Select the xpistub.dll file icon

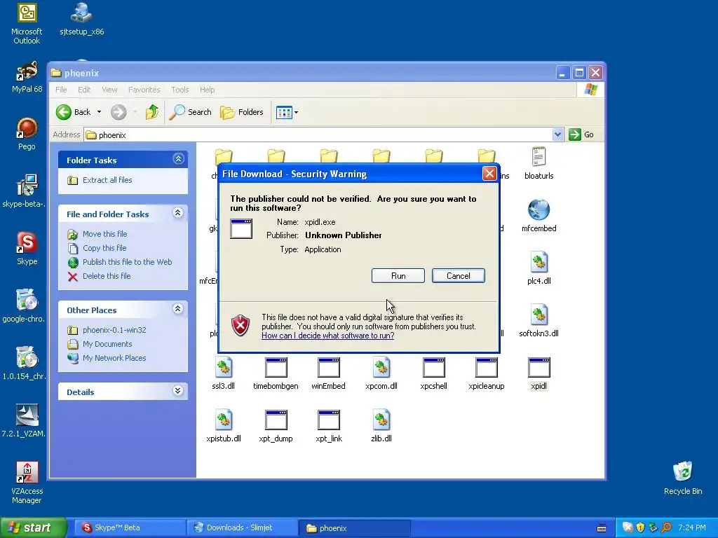(224, 426)
